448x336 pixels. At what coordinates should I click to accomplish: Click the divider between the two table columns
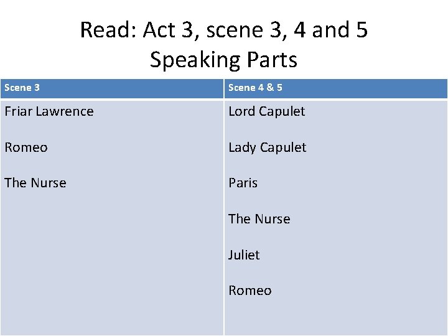tap(224, 207)
